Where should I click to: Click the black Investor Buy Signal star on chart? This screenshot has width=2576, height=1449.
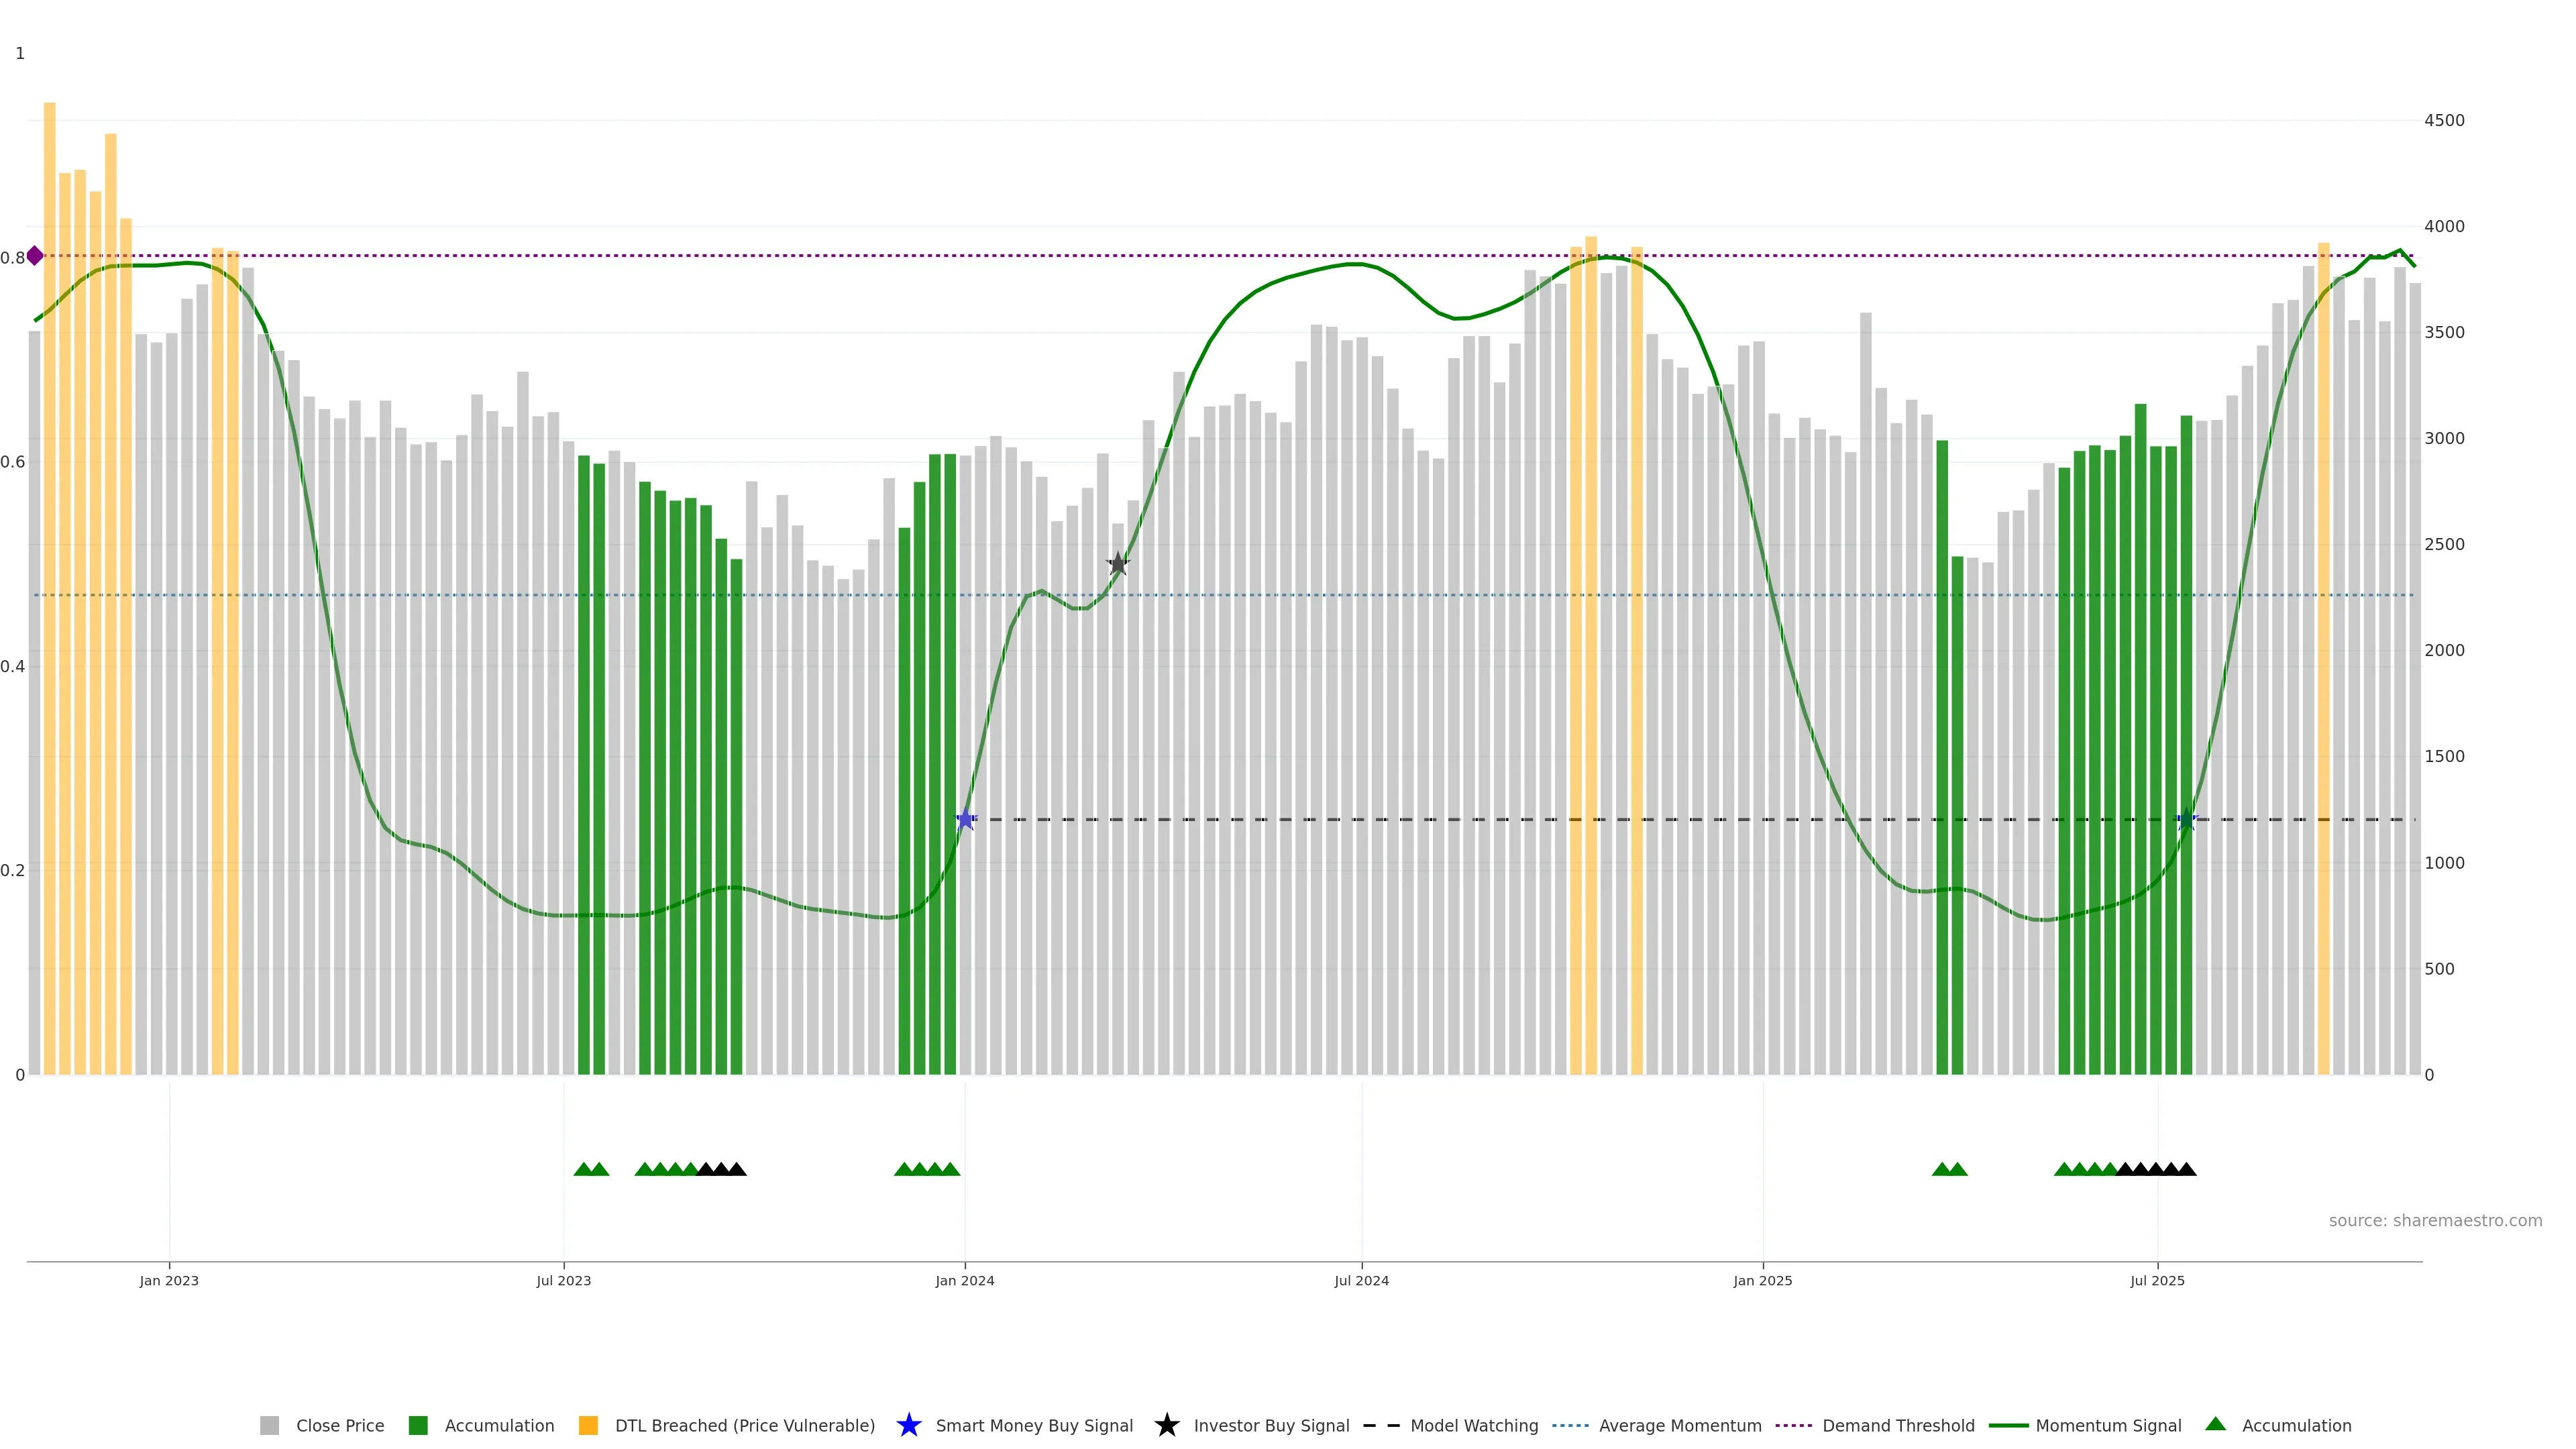[1118, 564]
